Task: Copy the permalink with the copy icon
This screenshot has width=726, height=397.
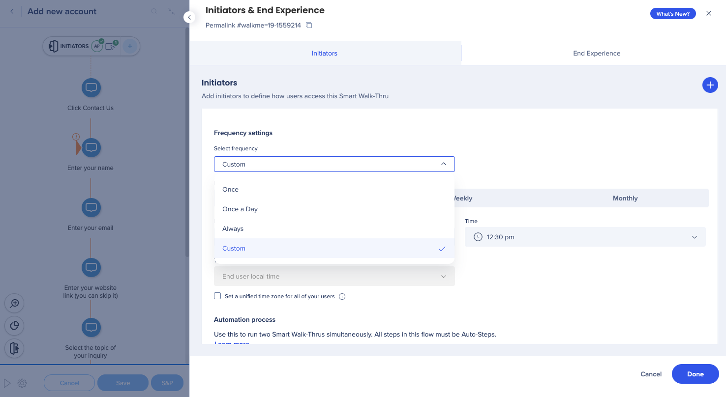Action: coord(309,25)
